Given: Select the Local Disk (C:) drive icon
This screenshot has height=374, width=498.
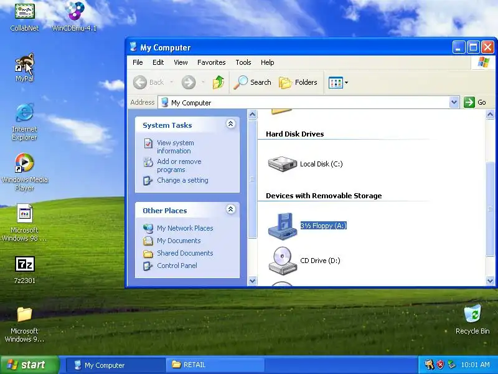Looking at the screenshot, I should [283, 164].
